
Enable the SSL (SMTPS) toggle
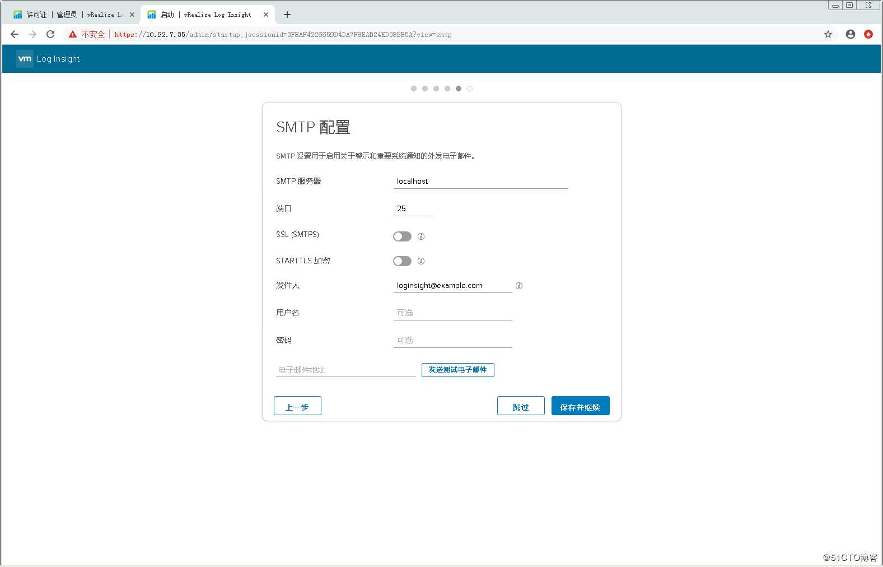(402, 236)
